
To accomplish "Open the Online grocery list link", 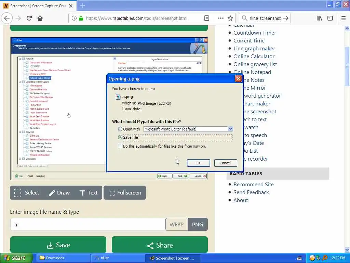I will (x=255, y=64).
